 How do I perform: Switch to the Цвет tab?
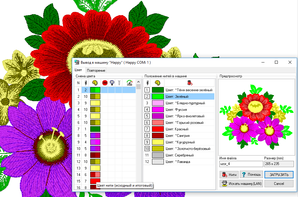[78, 70]
